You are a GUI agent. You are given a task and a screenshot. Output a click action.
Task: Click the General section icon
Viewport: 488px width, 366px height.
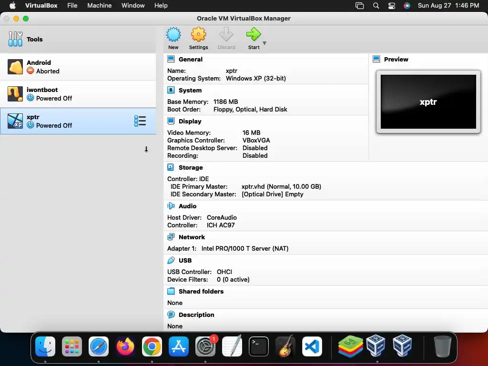(171, 59)
